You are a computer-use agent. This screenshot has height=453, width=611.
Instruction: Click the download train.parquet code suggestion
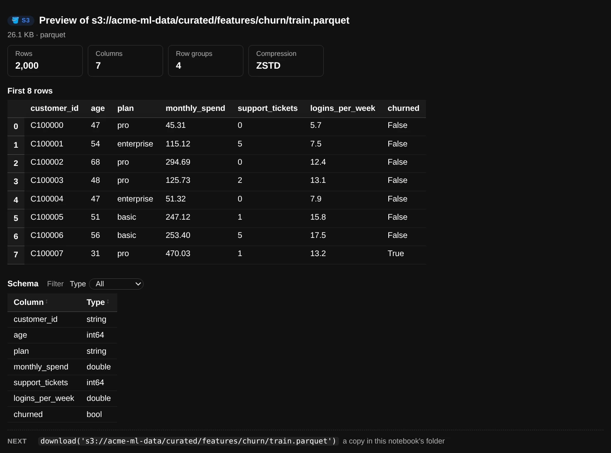pyautogui.click(x=188, y=441)
